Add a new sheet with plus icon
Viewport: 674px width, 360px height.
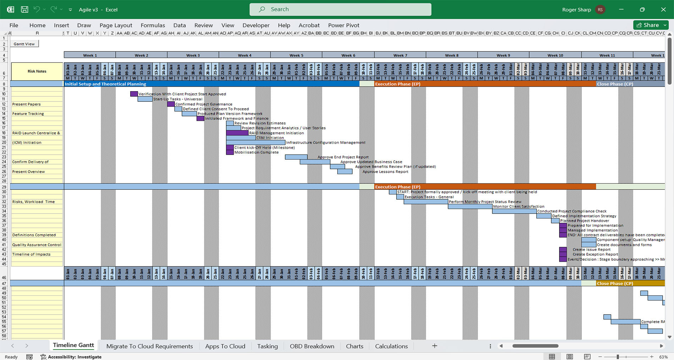point(435,346)
